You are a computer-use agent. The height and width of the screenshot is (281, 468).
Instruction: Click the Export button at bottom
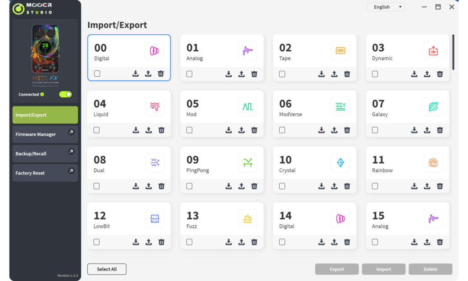[x=337, y=269]
